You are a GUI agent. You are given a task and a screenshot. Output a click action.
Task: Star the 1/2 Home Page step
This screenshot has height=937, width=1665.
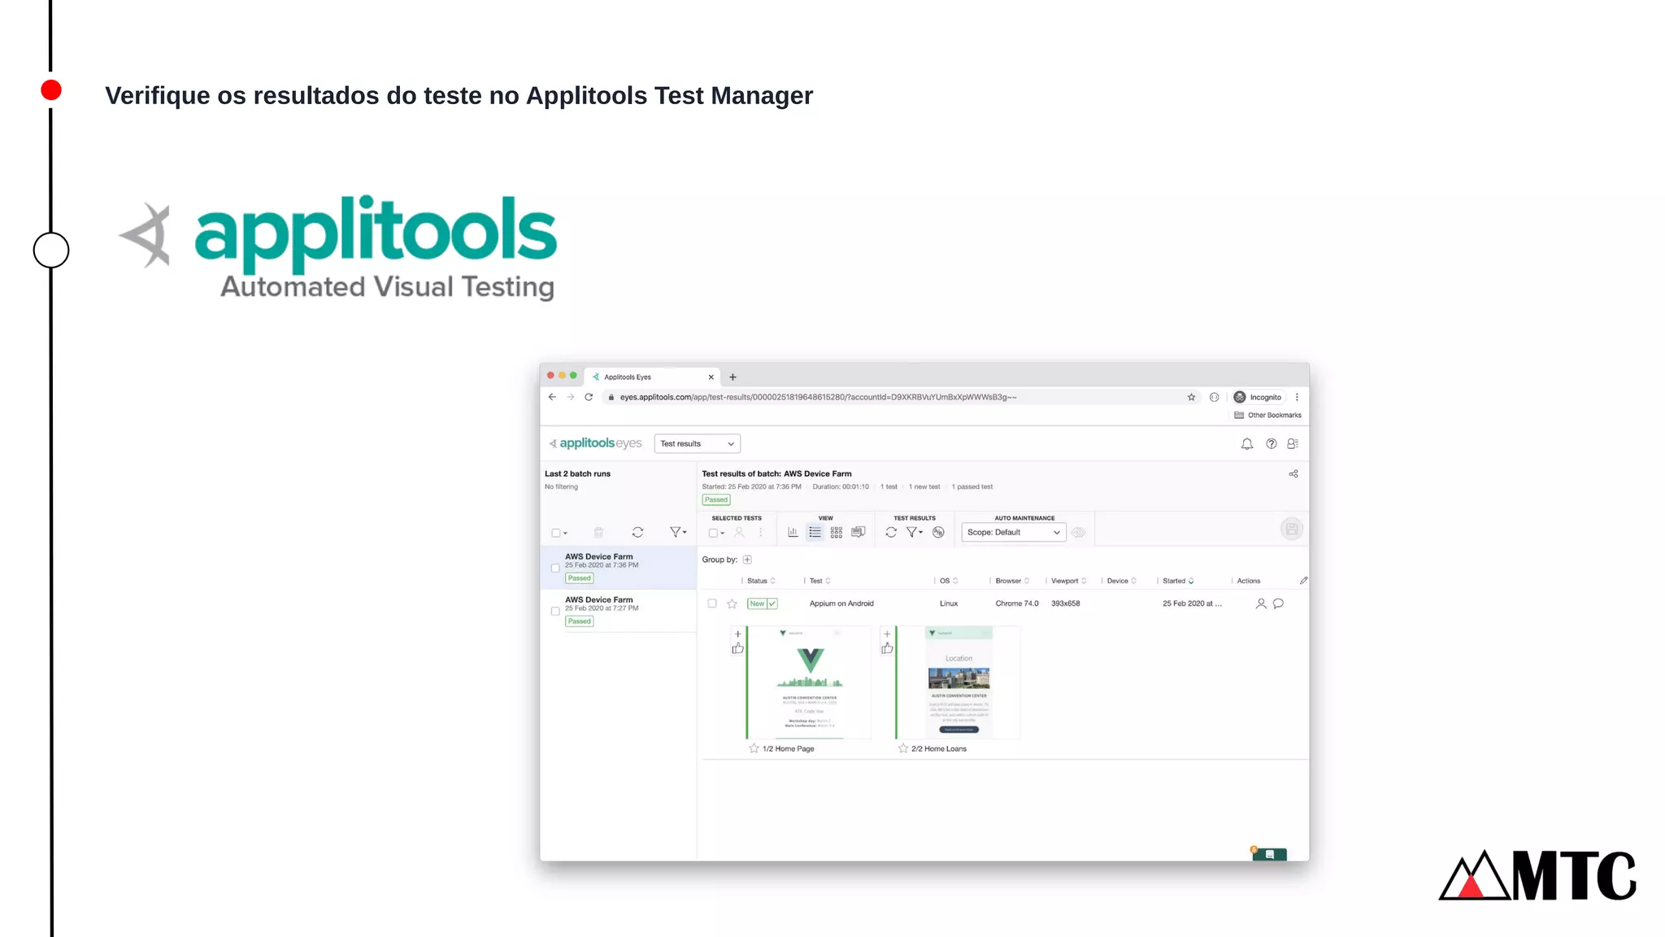pos(754,748)
